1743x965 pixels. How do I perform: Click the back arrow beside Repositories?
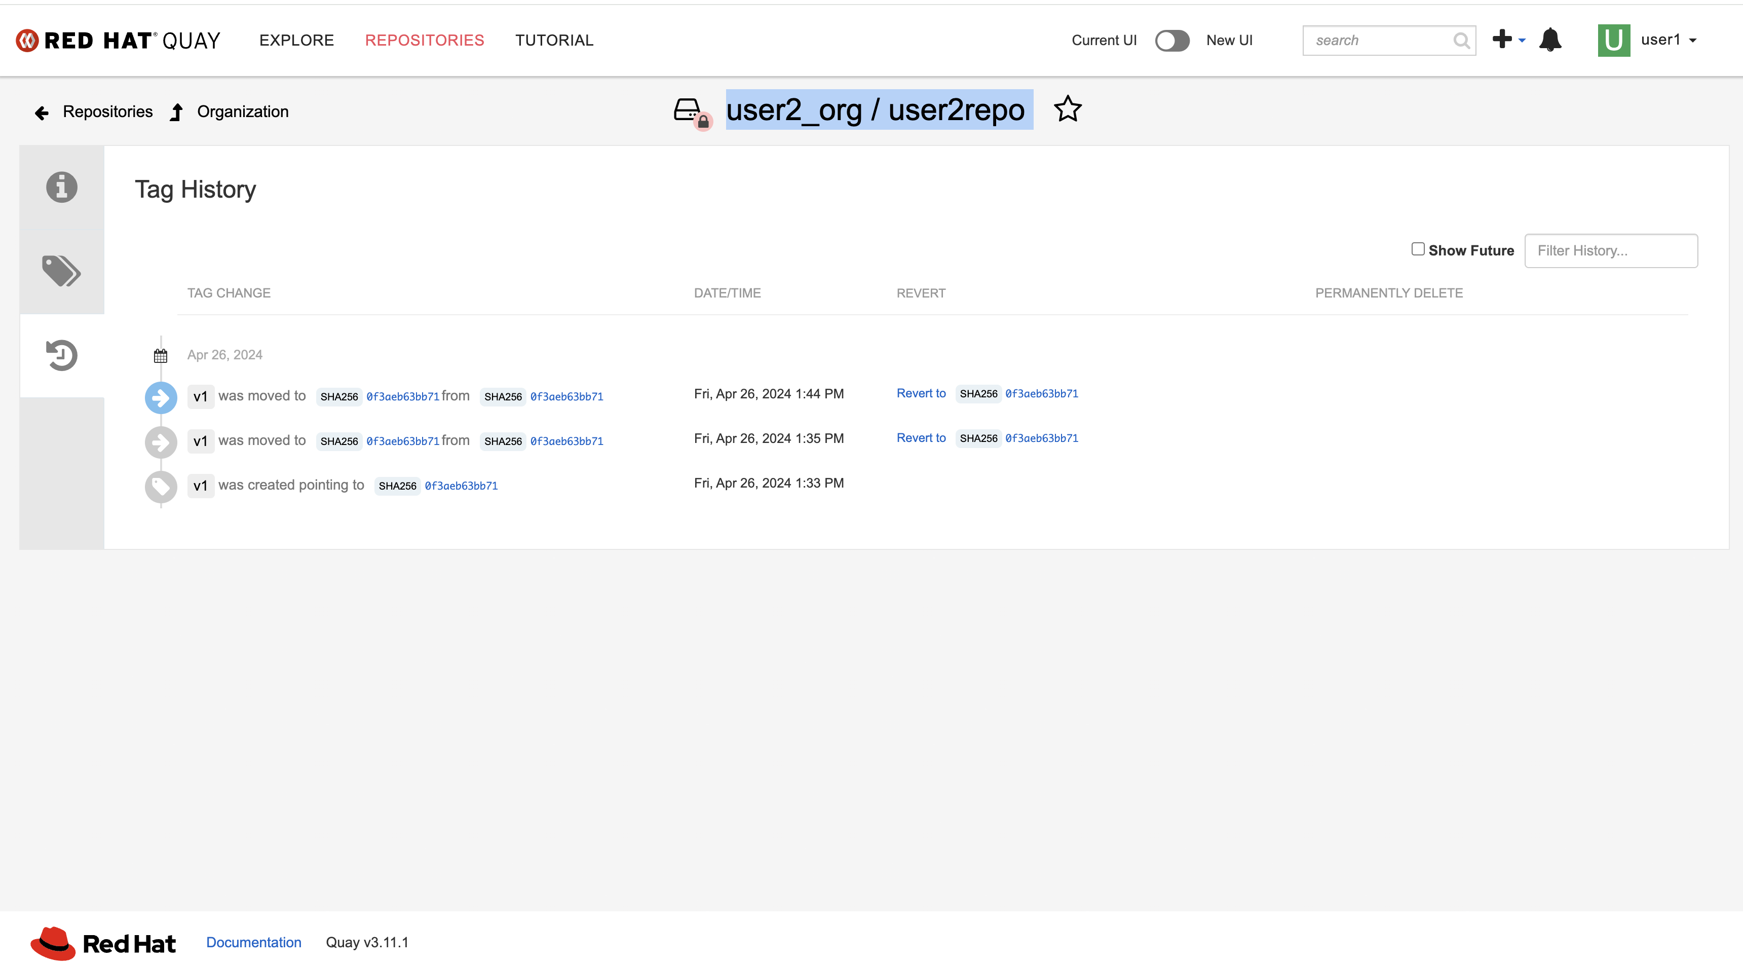tap(42, 113)
